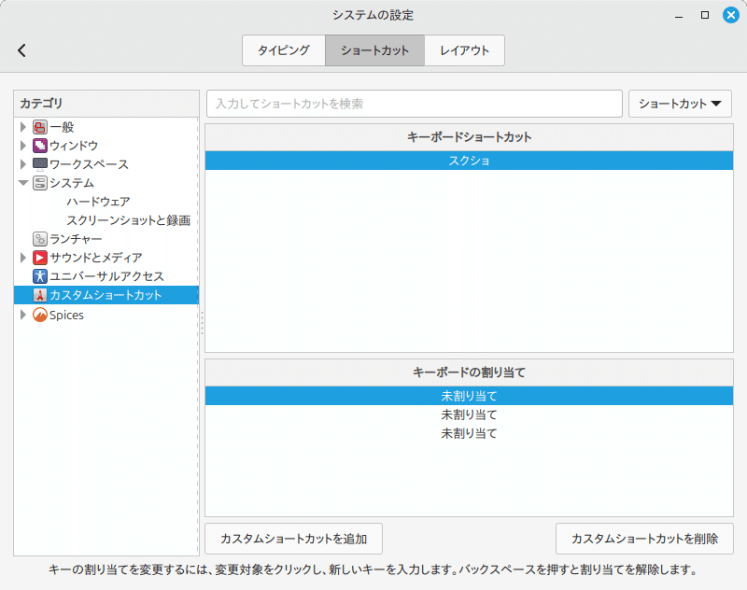
Task: Click the キーボードショートカット column header
Action: pyautogui.click(x=470, y=137)
